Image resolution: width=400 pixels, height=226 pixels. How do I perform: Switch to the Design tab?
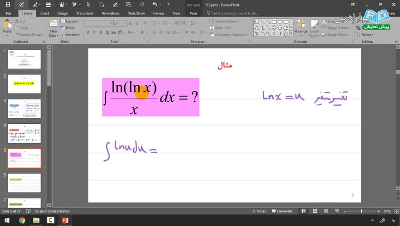[62, 13]
